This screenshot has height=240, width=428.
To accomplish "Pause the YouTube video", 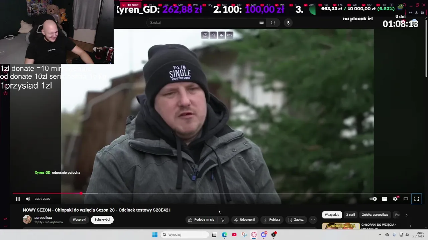I will pos(18,199).
